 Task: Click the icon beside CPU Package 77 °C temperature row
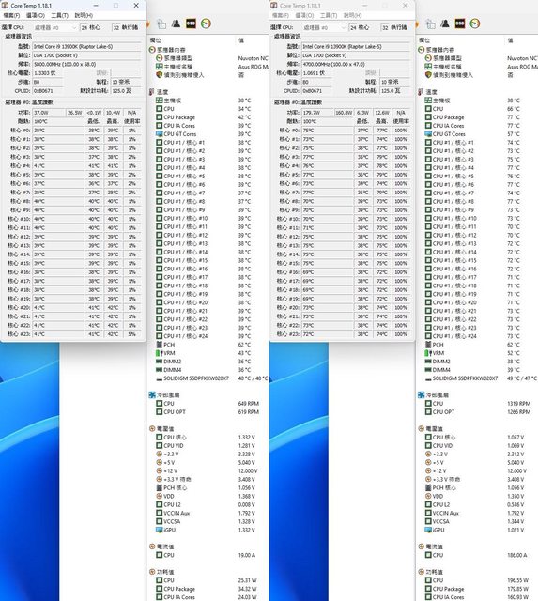click(x=428, y=116)
